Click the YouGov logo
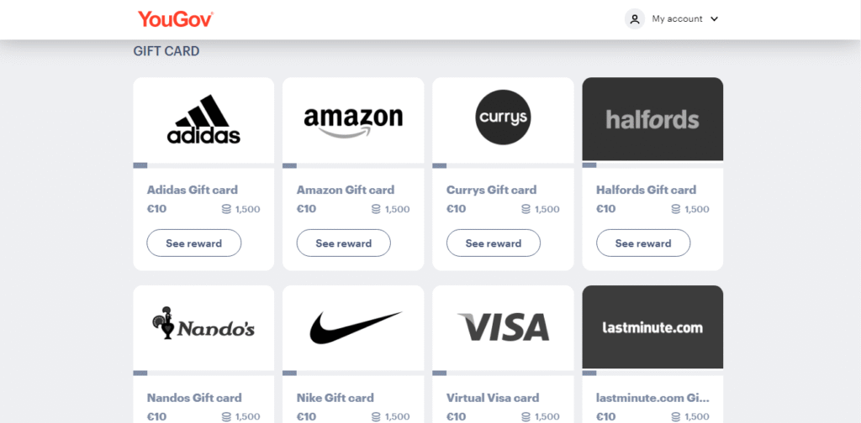 click(176, 18)
